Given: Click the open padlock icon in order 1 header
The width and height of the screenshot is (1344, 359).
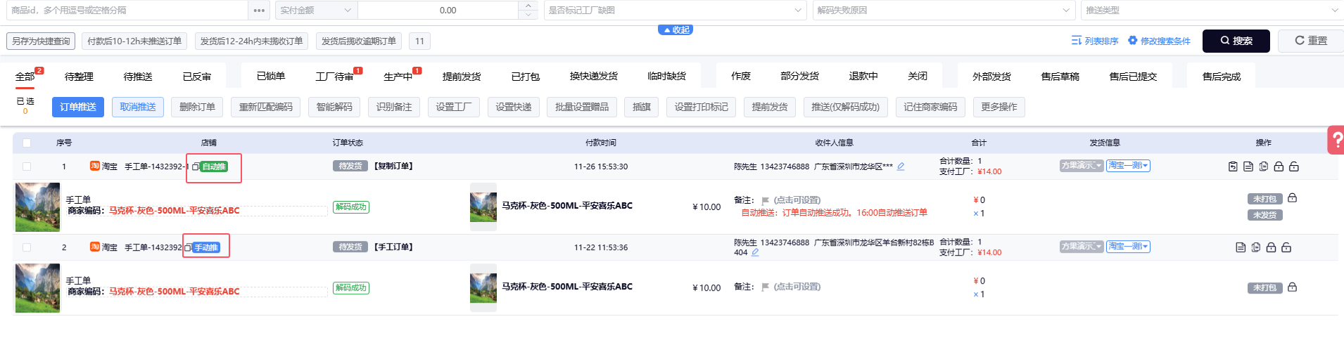Looking at the screenshot, I should pos(1294,167).
